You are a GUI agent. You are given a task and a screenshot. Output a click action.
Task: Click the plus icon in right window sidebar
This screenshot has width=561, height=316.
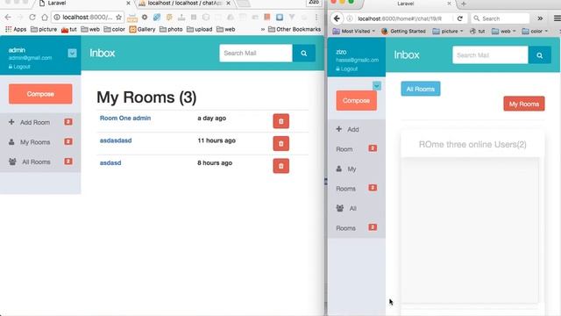(x=339, y=129)
